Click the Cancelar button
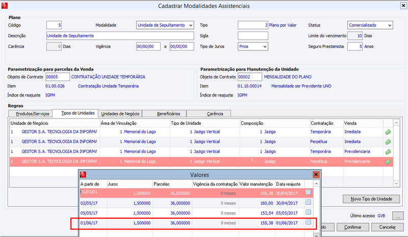 pos(387,227)
